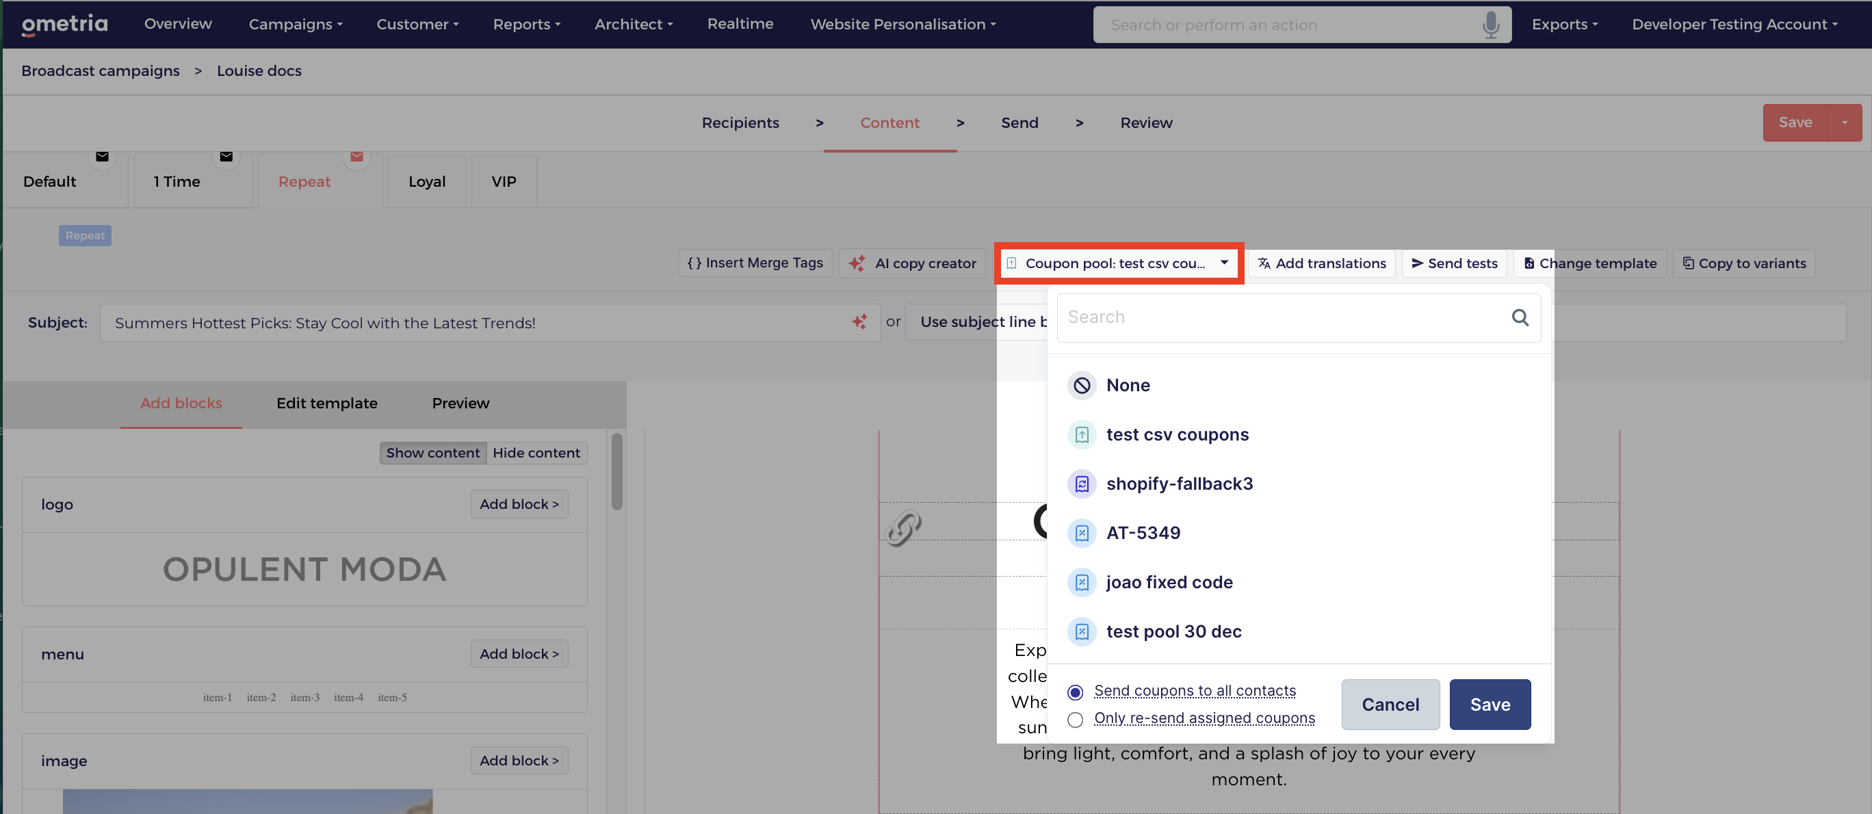The width and height of the screenshot is (1872, 814).
Task: Click the AI sparkle icon in Subject field
Action: pos(859,322)
